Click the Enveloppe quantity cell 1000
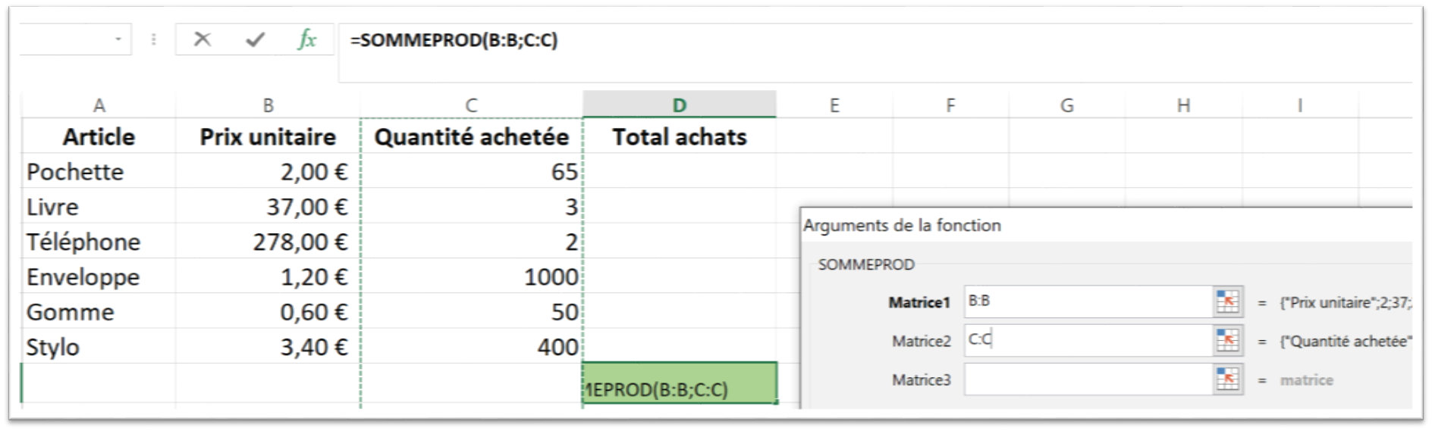1432x431 pixels. [x=472, y=276]
